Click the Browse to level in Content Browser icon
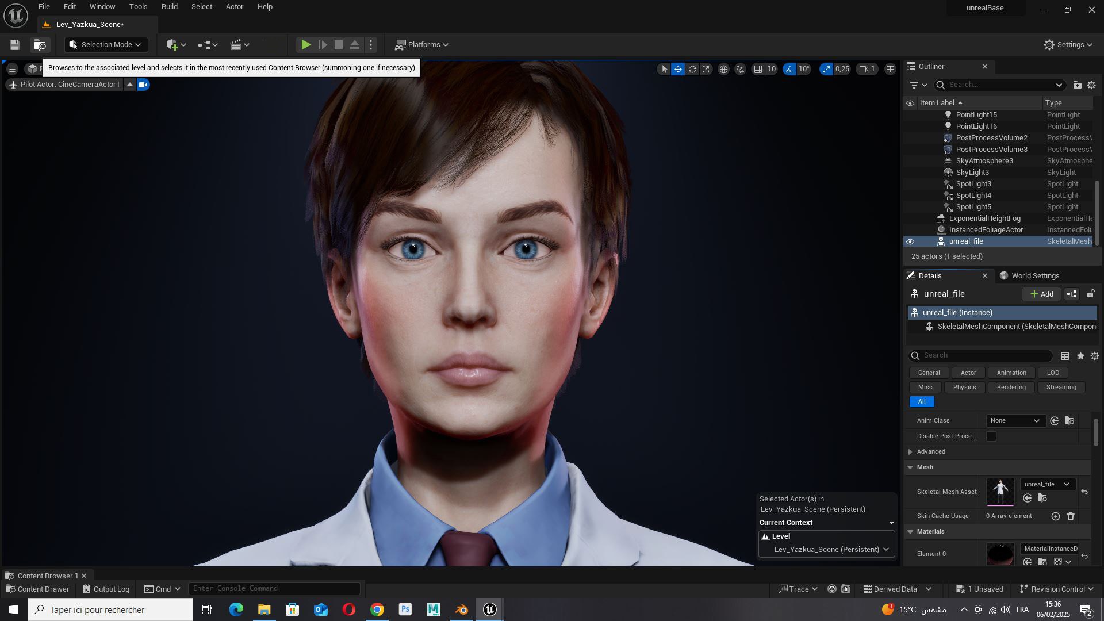 click(x=40, y=45)
